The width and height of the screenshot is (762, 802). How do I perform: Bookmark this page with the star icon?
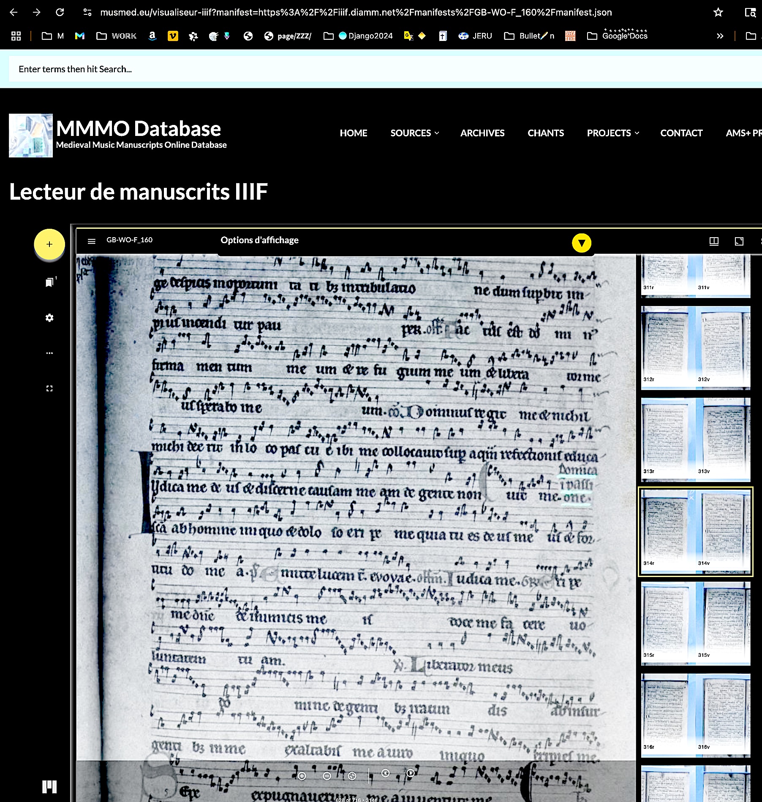click(x=718, y=12)
